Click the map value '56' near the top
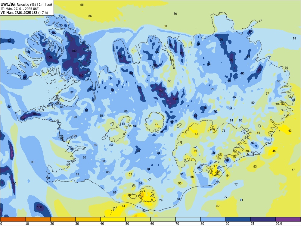This screenshot has width=301, height=226. [x=90, y=16]
